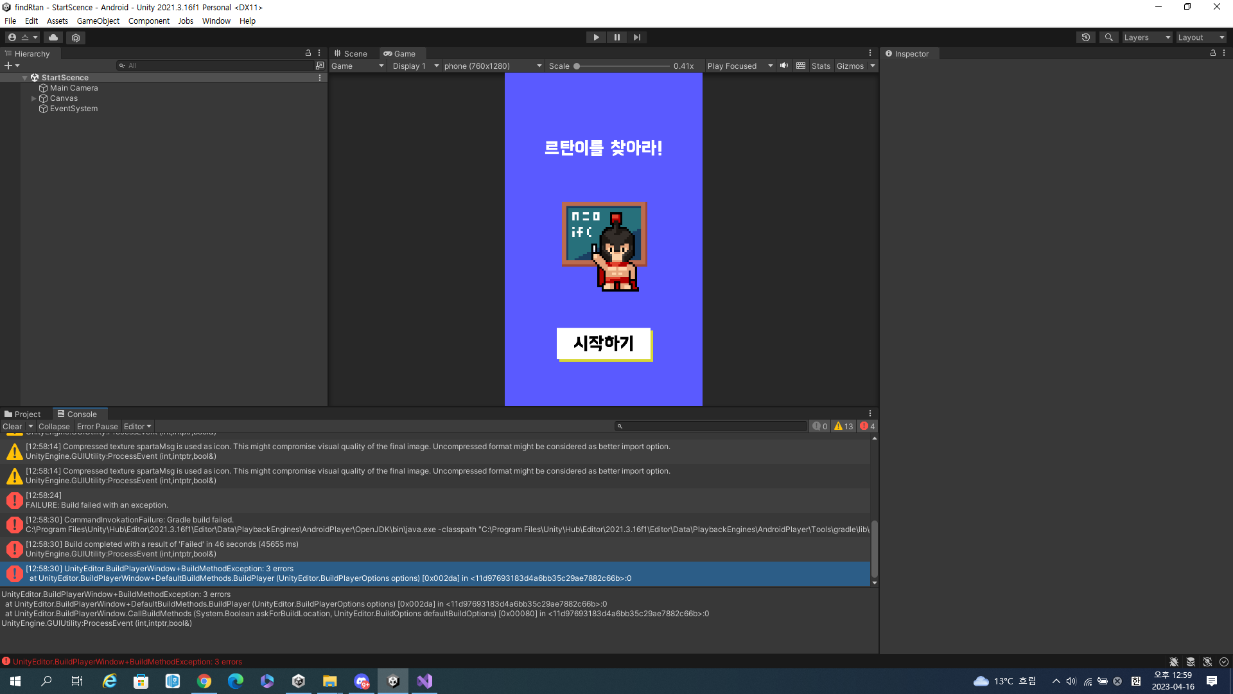Click the 시작하기 start button in Game view
Image resolution: width=1233 pixels, height=694 pixels.
[604, 344]
